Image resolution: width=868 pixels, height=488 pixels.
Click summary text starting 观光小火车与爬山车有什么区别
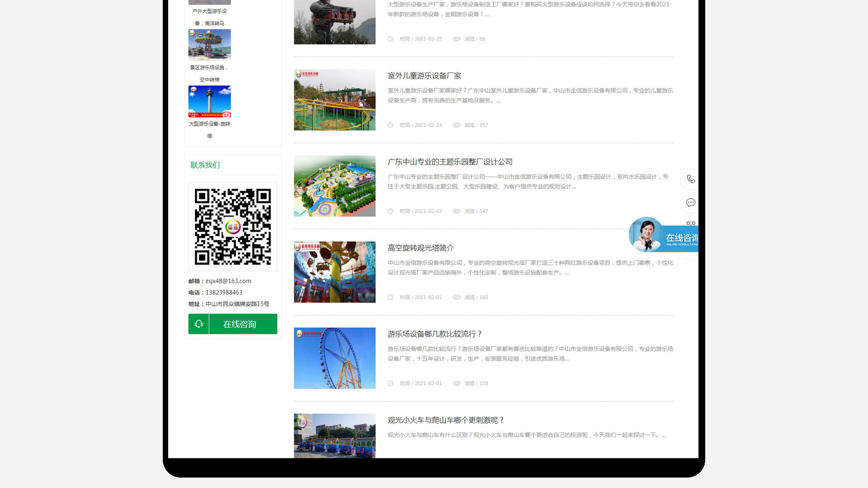point(527,435)
